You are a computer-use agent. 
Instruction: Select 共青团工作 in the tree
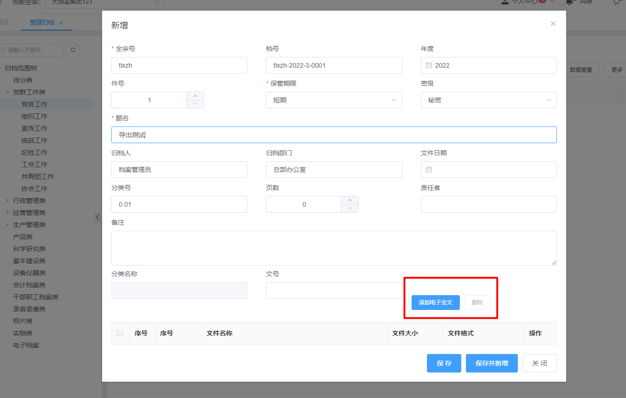(38, 177)
